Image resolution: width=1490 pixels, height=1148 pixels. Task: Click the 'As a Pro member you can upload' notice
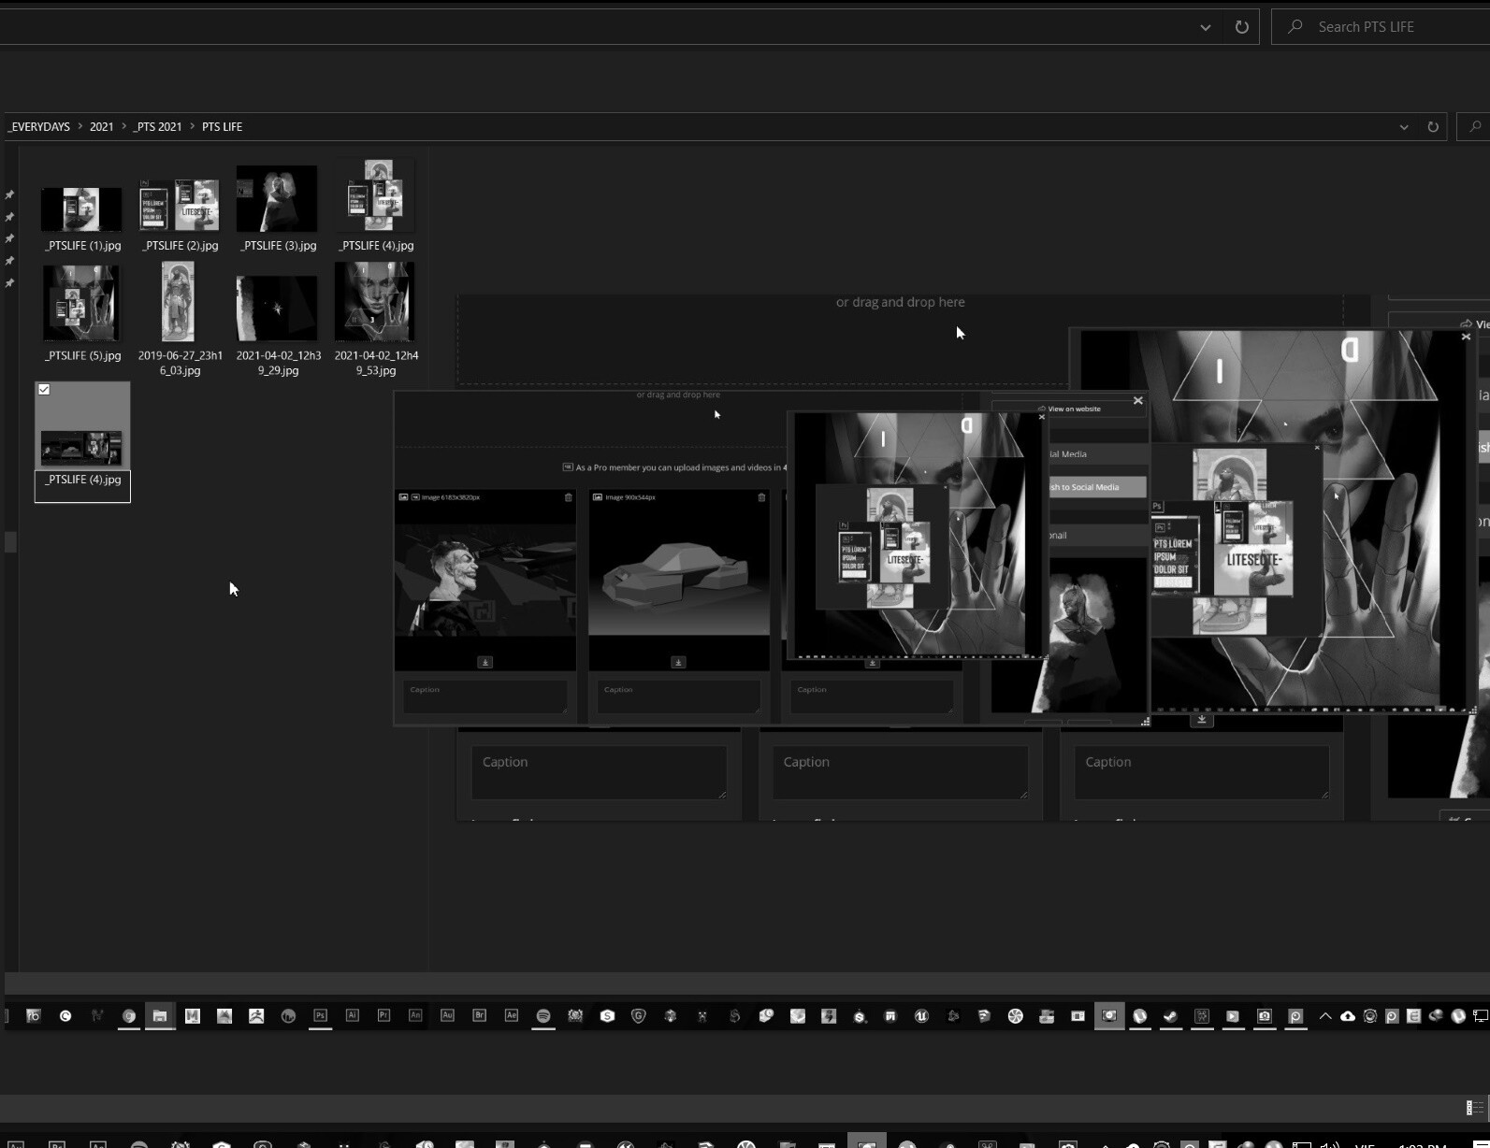675,467
